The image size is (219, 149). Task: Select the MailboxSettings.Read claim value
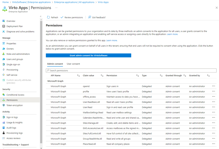(x=93, y=112)
